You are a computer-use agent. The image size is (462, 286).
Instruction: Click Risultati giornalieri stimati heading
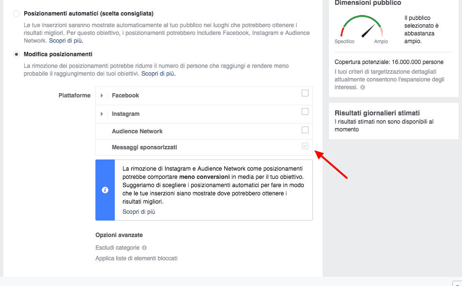377,113
